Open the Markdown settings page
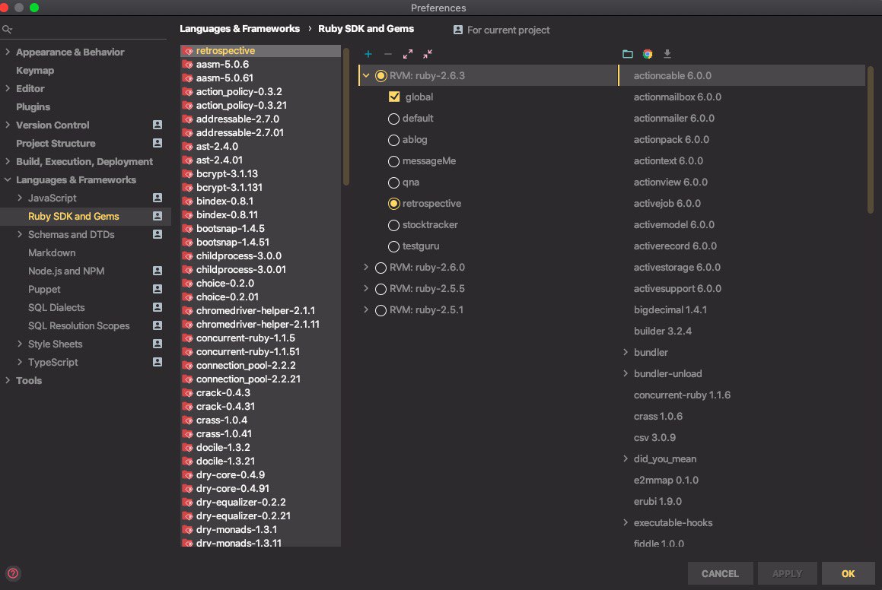This screenshot has width=882, height=590. pos(52,253)
